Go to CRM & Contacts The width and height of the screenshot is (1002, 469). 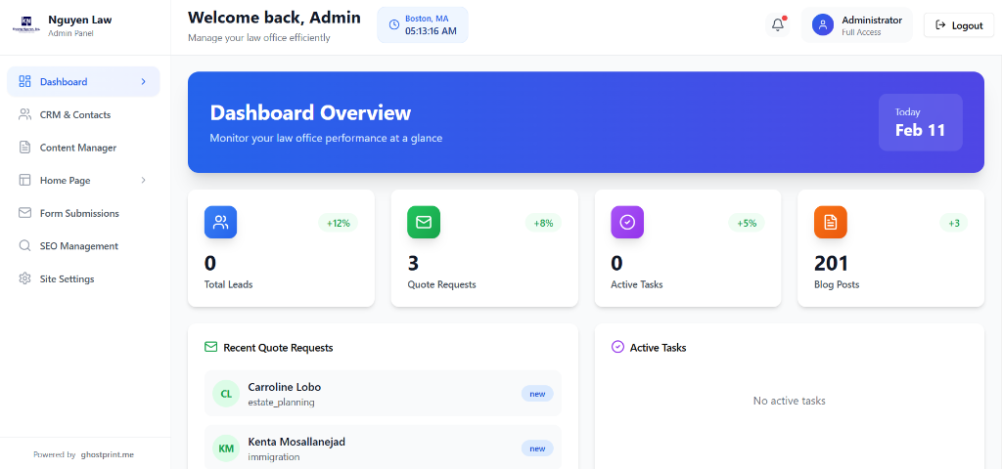pos(84,115)
